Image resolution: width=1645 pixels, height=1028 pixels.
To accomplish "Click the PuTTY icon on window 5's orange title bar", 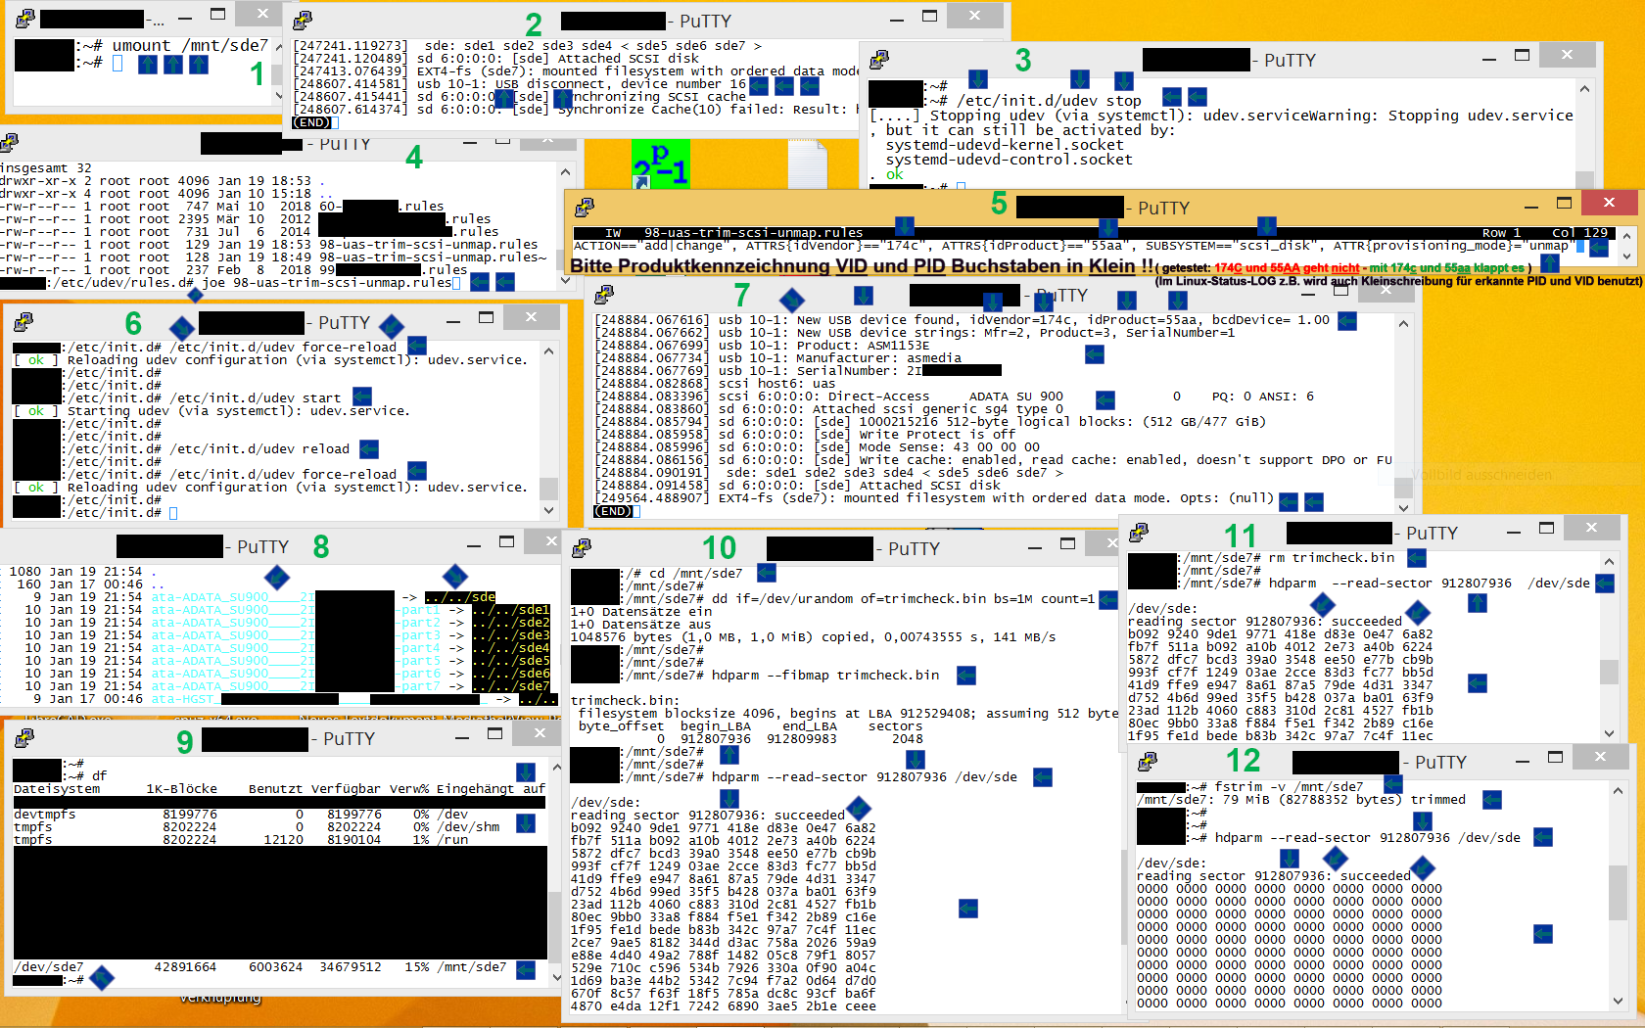I will click(585, 207).
